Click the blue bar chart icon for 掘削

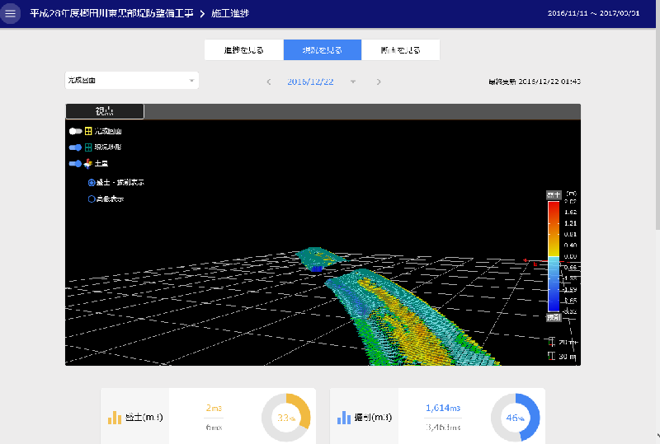point(343,418)
